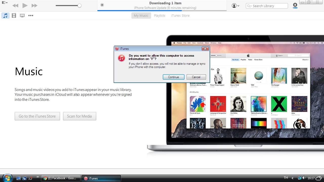
Task: Click the 'Downloading 1 item' status text
Action: [x=165, y=3]
